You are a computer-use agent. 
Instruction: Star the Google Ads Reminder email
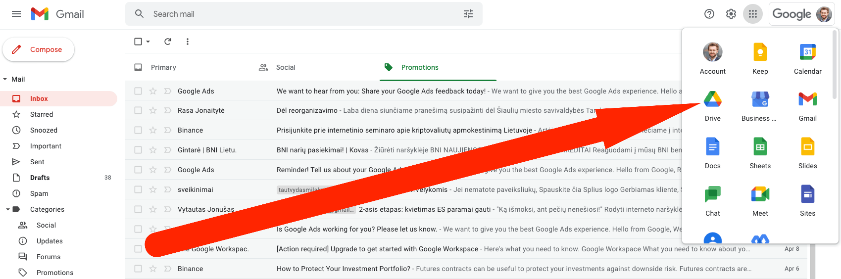coord(153,170)
